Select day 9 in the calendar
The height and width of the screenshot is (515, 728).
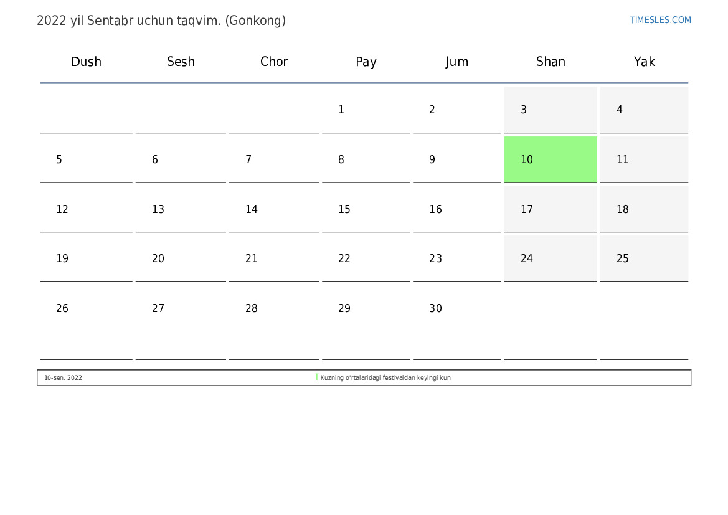457,159
